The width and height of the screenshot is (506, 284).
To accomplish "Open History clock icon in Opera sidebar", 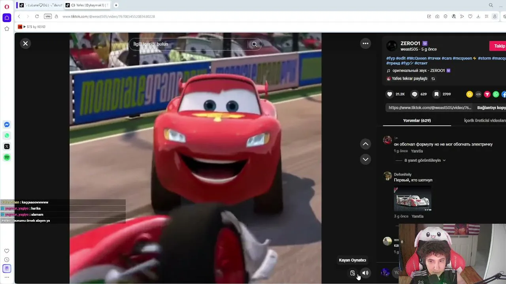I will (7, 260).
